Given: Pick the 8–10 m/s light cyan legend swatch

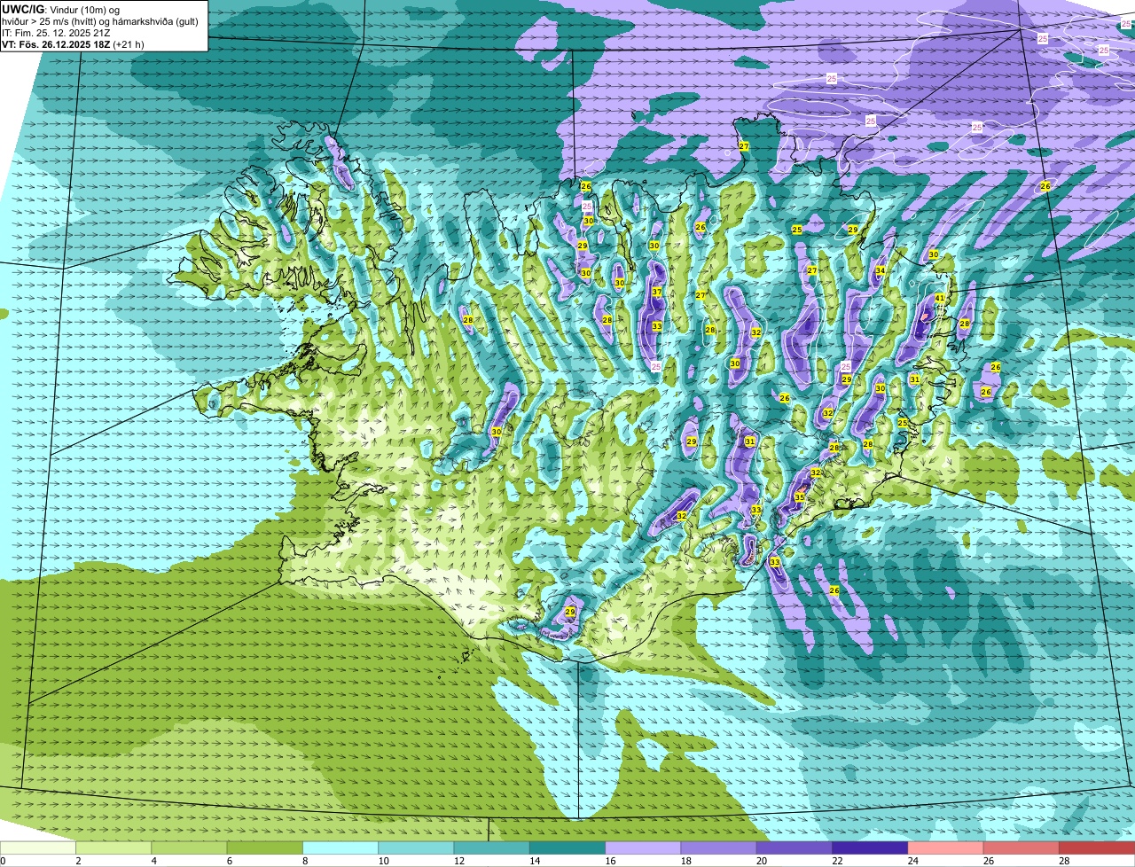Looking at the screenshot, I should [340, 847].
